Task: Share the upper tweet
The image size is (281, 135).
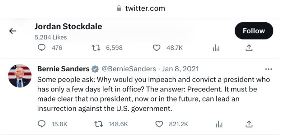Action: pos(249,48)
